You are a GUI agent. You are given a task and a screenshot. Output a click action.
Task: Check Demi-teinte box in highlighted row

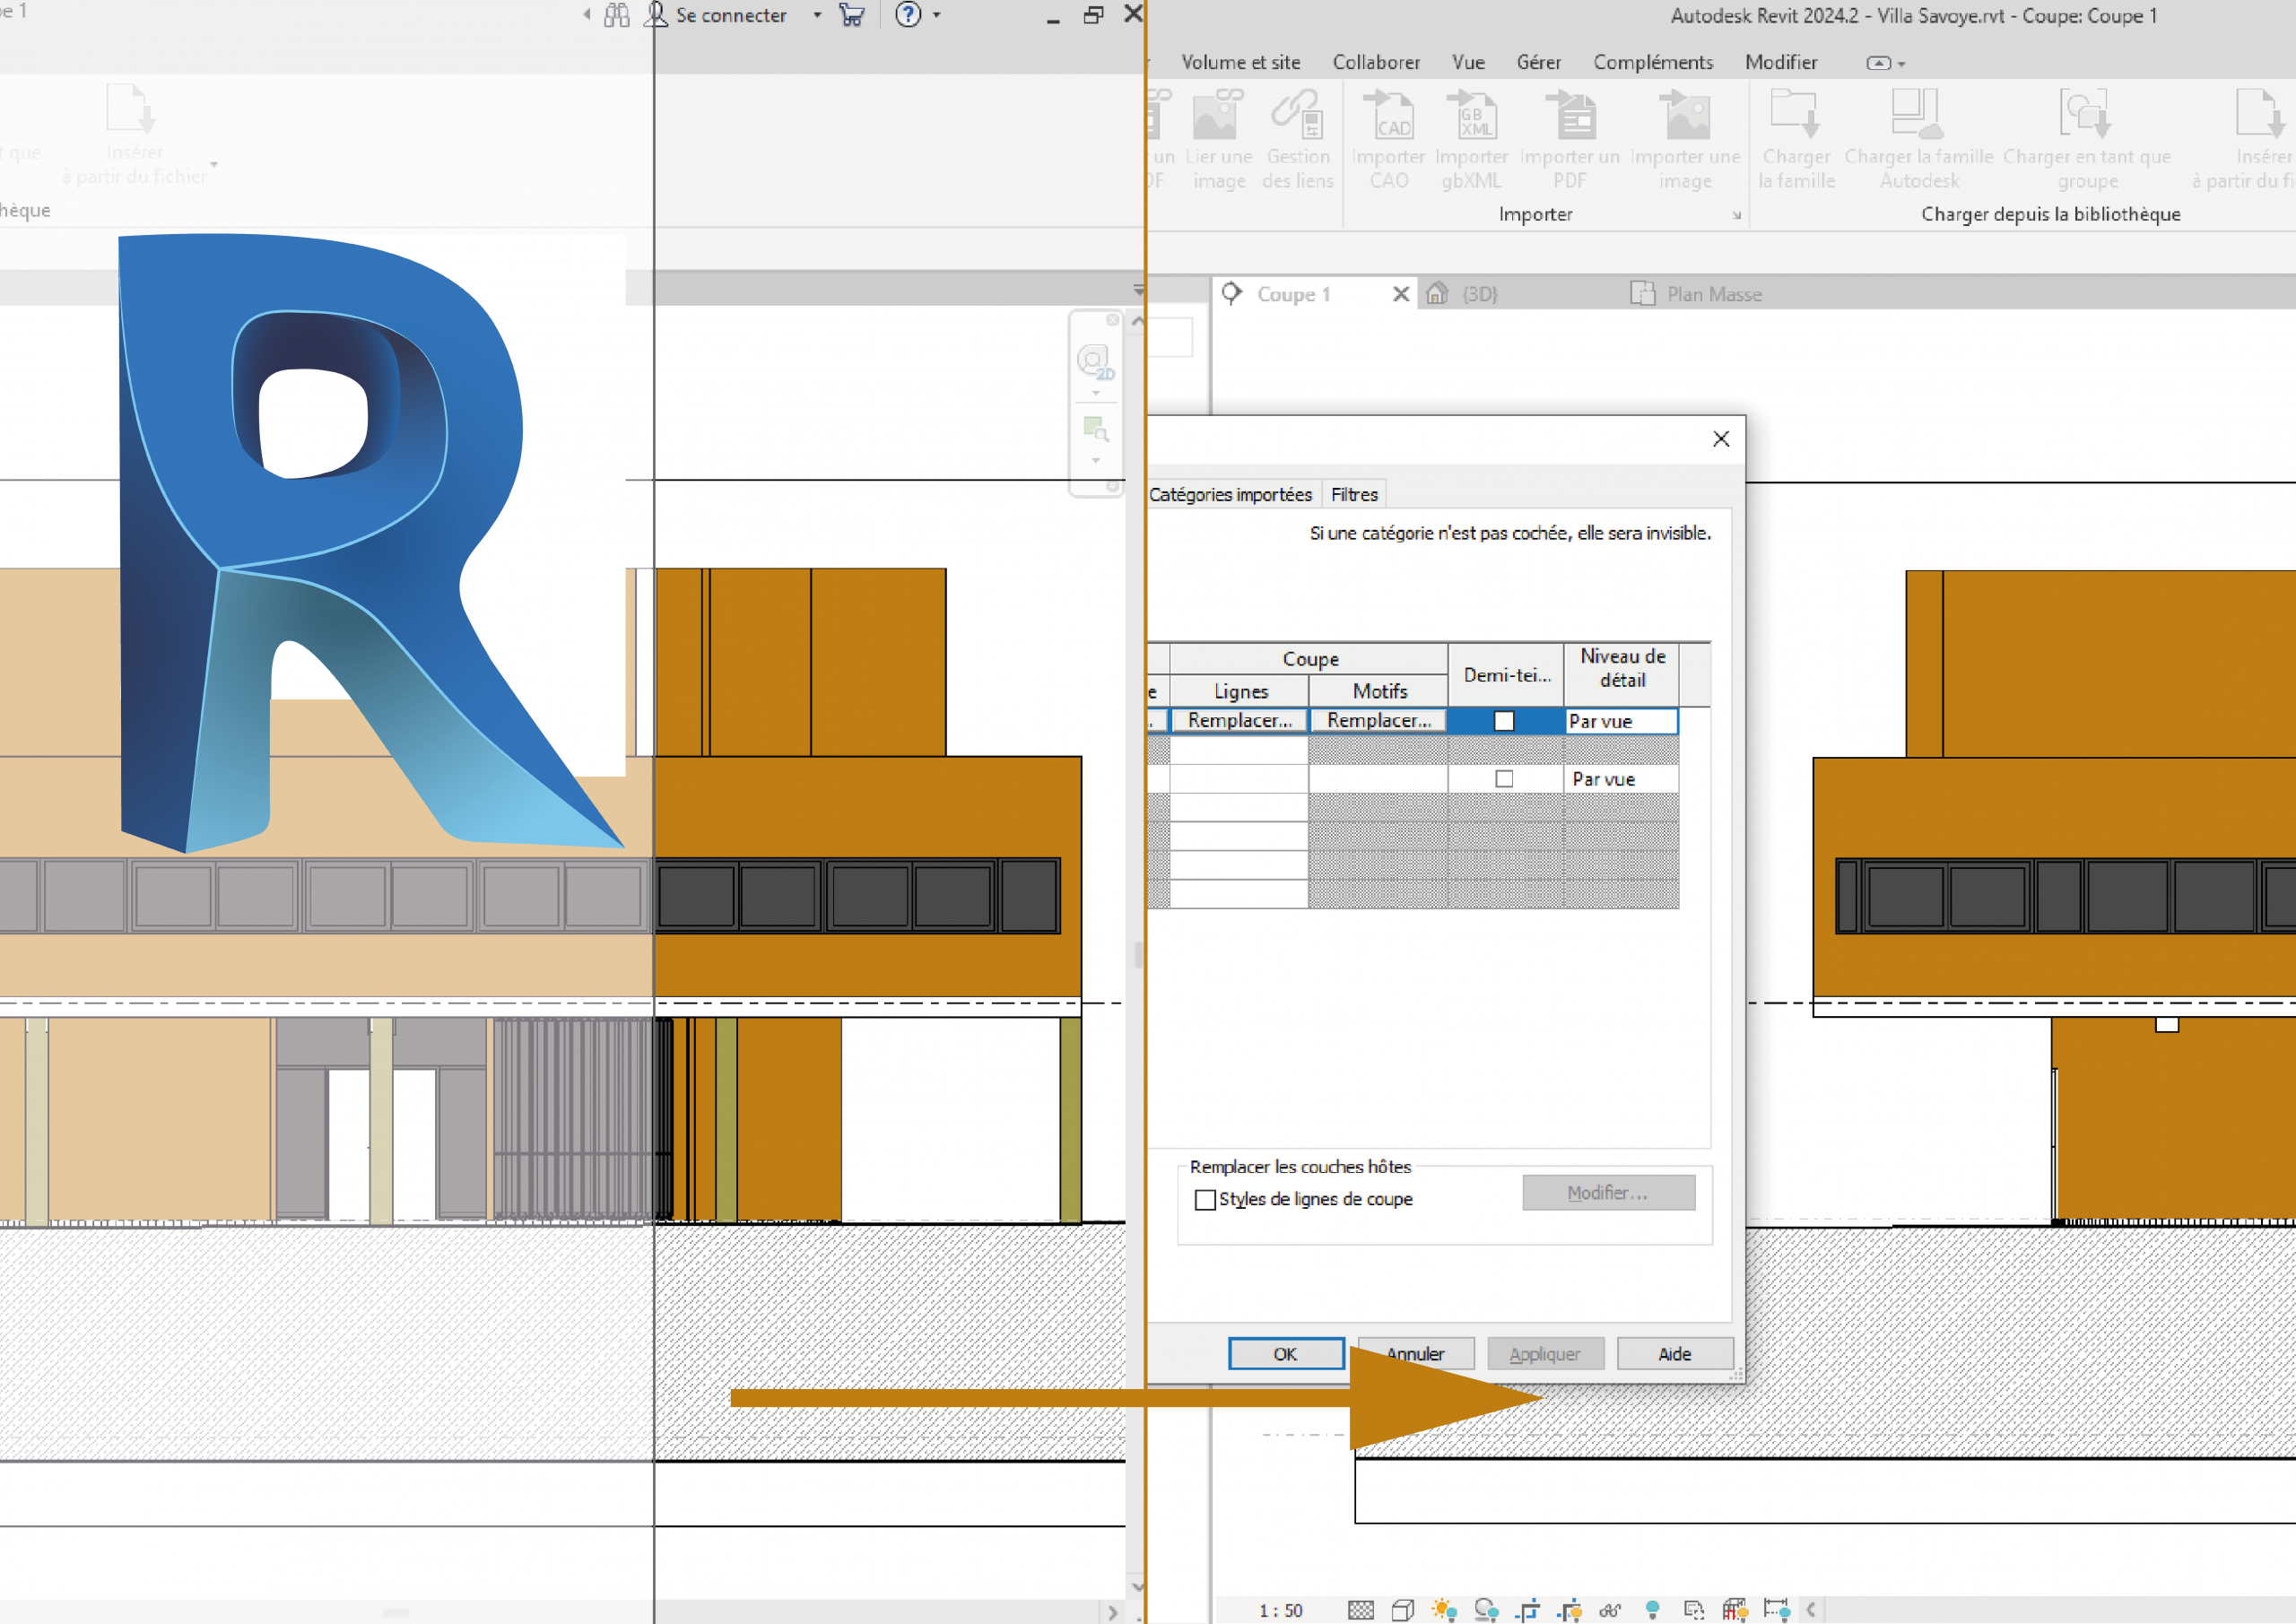coord(1503,721)
